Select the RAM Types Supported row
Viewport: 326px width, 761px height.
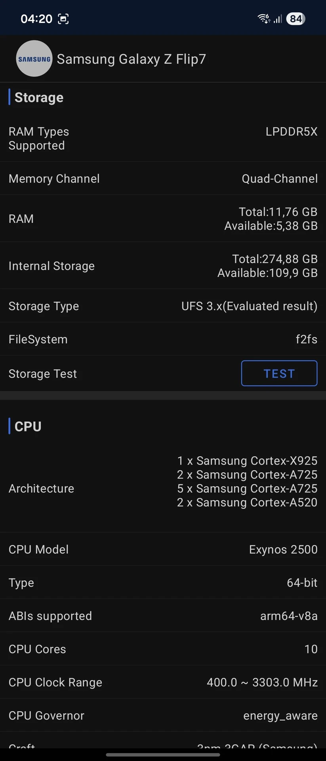[x=163, y=139]
